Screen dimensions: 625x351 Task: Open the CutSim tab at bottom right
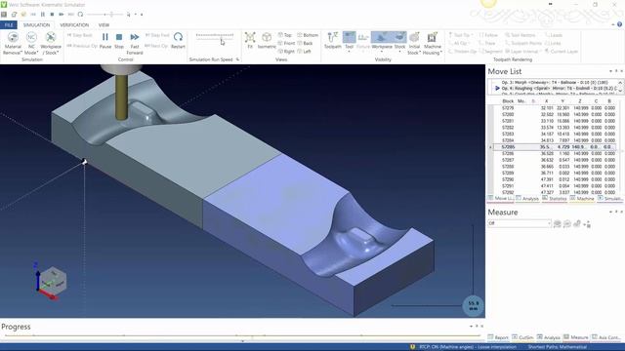click(522, 337)
